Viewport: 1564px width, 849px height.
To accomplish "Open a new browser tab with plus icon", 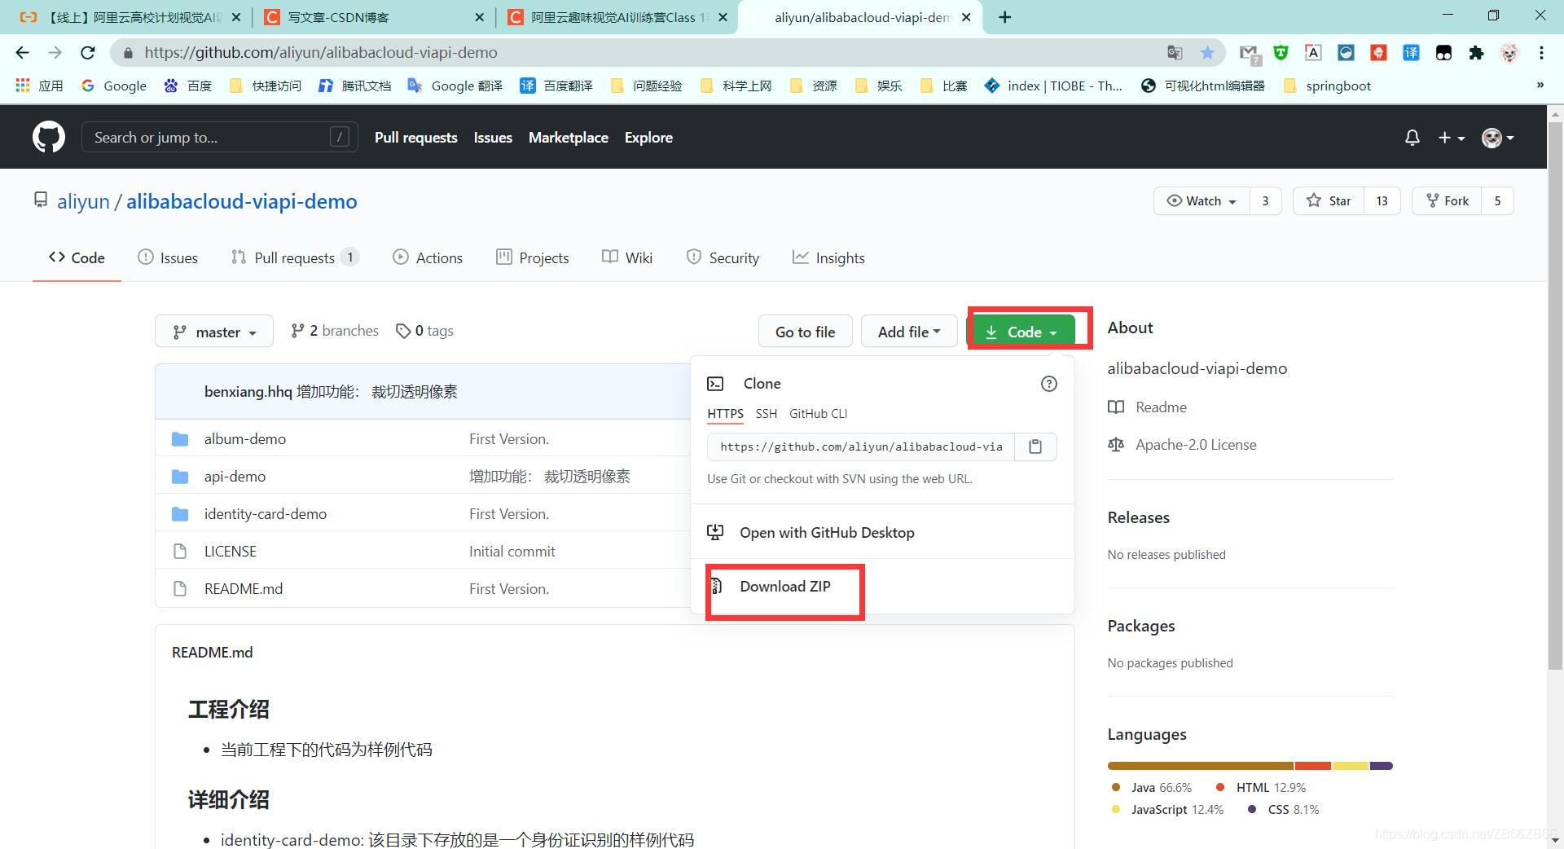I will point(1005,17).
